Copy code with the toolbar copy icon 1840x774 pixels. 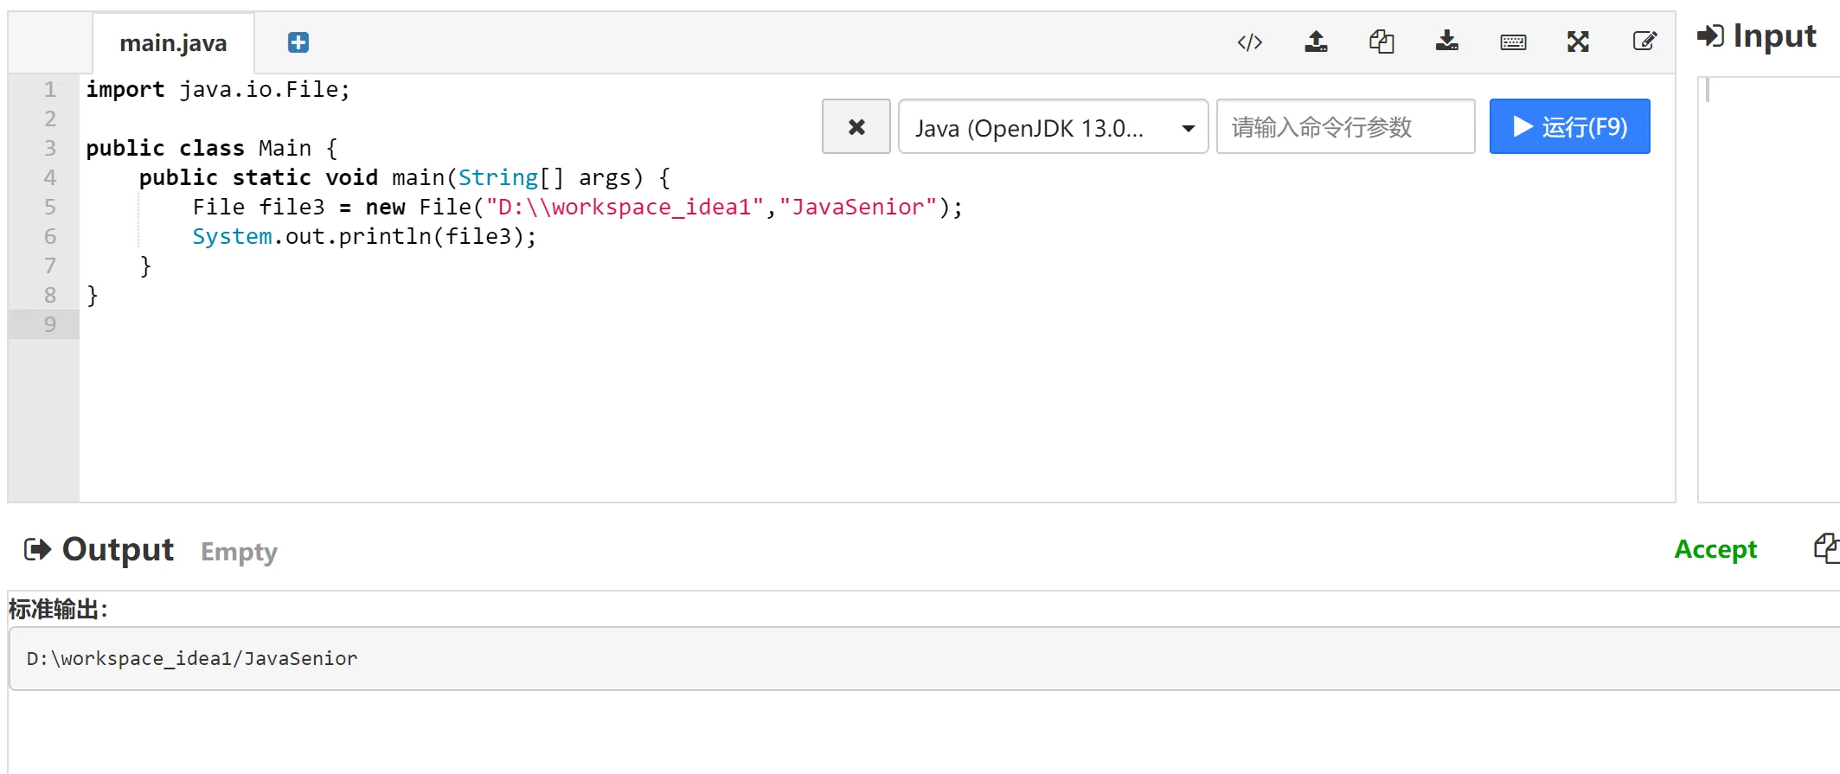(x=1382, y=42)
